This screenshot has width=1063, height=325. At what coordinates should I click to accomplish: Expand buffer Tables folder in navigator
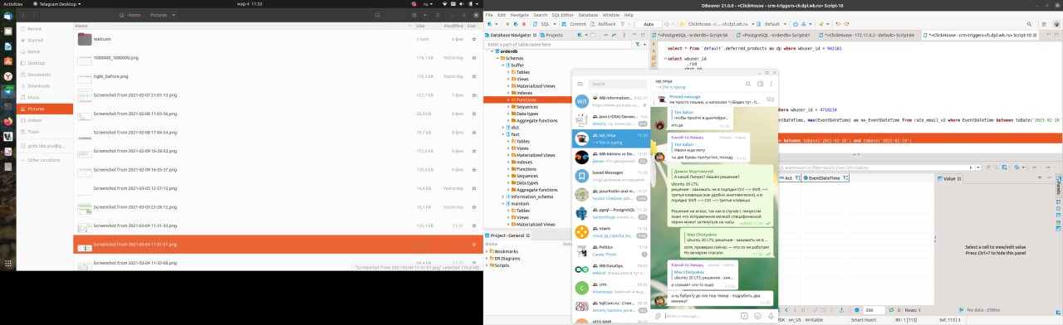(x=509, y=72)
